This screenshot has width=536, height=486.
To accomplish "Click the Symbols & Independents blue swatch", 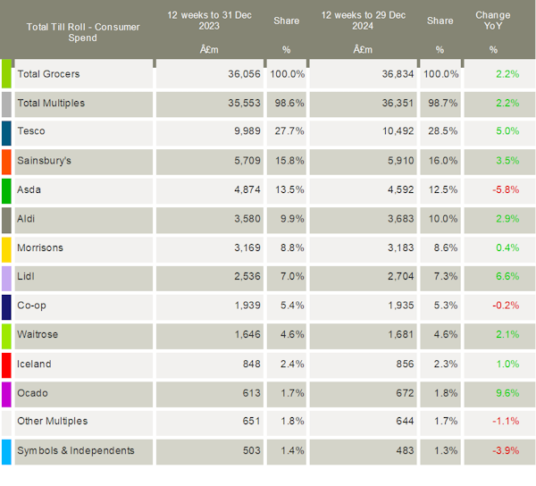I will point(6,452).
